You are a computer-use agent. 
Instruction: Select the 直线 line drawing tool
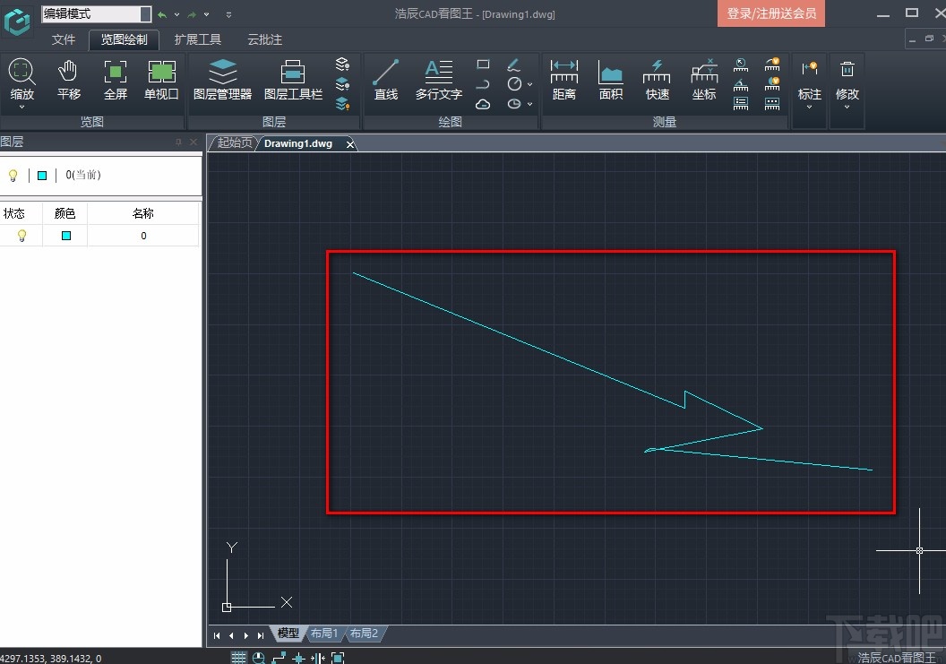386,80
